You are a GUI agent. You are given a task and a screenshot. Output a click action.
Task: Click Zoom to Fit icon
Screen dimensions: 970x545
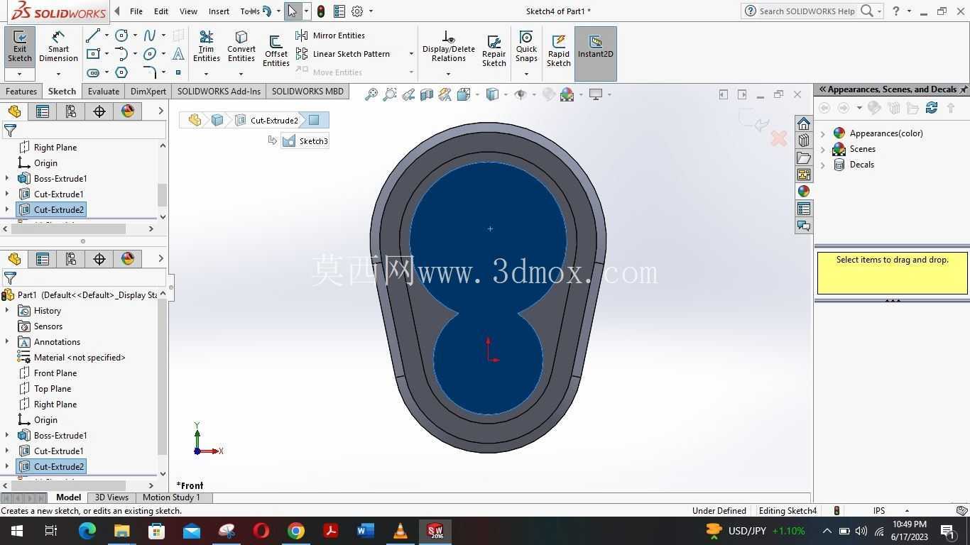371,94
